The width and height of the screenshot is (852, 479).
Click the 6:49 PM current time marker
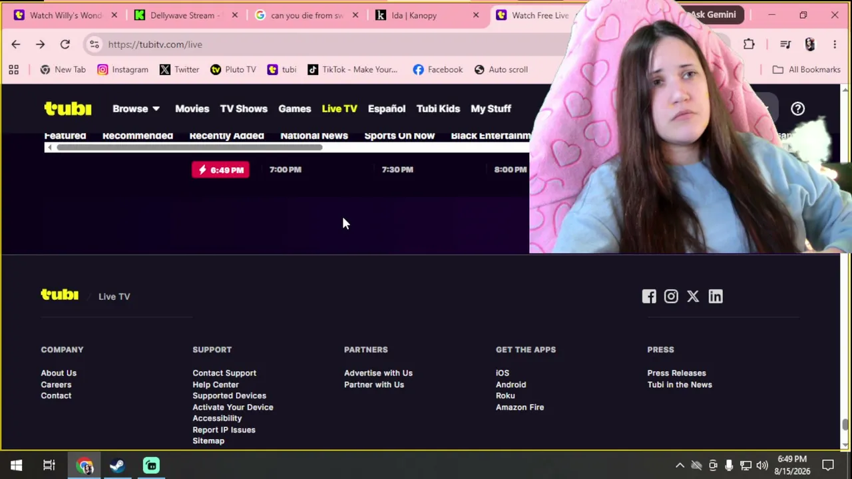(220, 170)
